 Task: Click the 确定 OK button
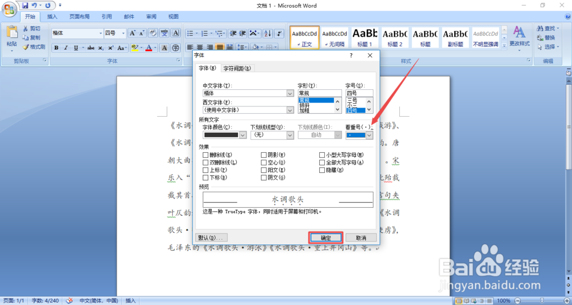pyautogui.click(x=326, y=238)
